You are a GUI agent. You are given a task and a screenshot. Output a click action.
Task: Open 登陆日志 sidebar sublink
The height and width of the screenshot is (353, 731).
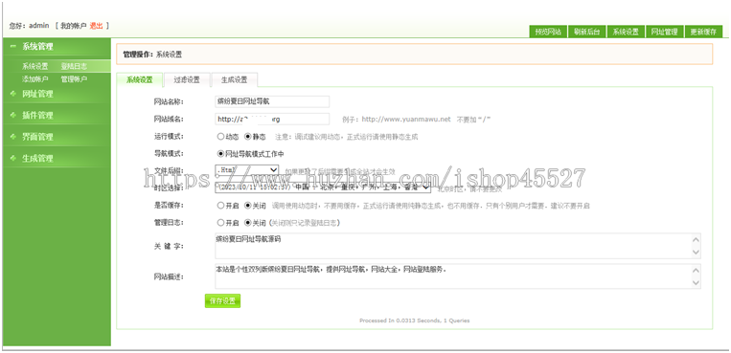[74, 66]
